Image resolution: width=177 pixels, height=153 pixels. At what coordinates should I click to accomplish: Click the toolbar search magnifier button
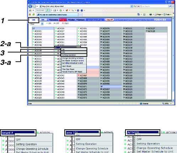pyautogui.click(x=47, y=11)
